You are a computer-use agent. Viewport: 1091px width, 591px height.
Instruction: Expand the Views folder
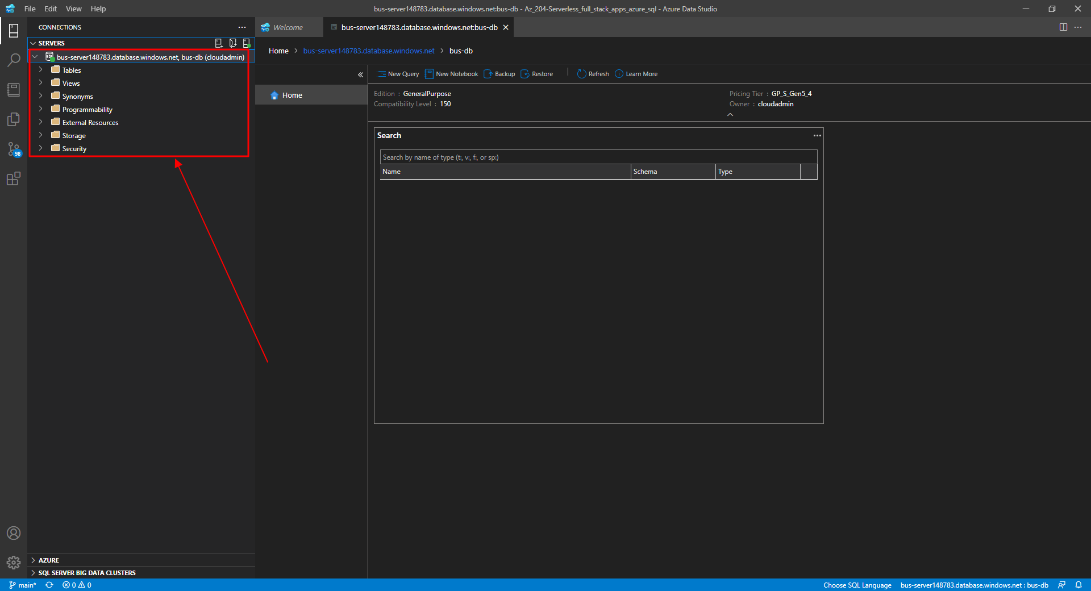pyautogui.click(x=40, y=83)
